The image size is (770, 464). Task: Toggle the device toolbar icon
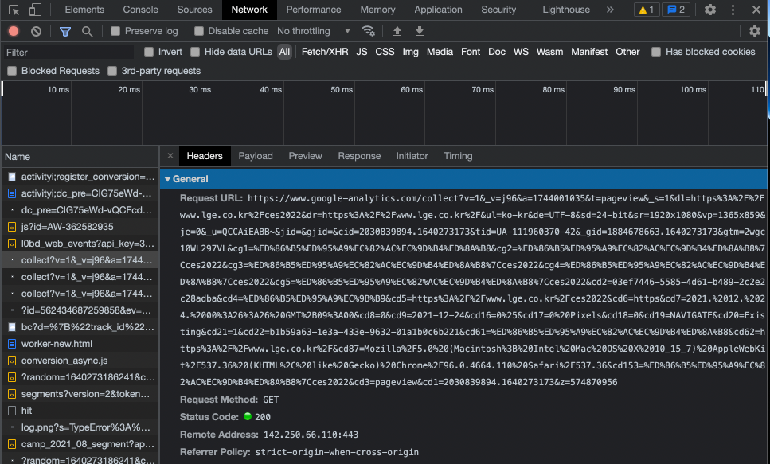click(x=35, y=10)
